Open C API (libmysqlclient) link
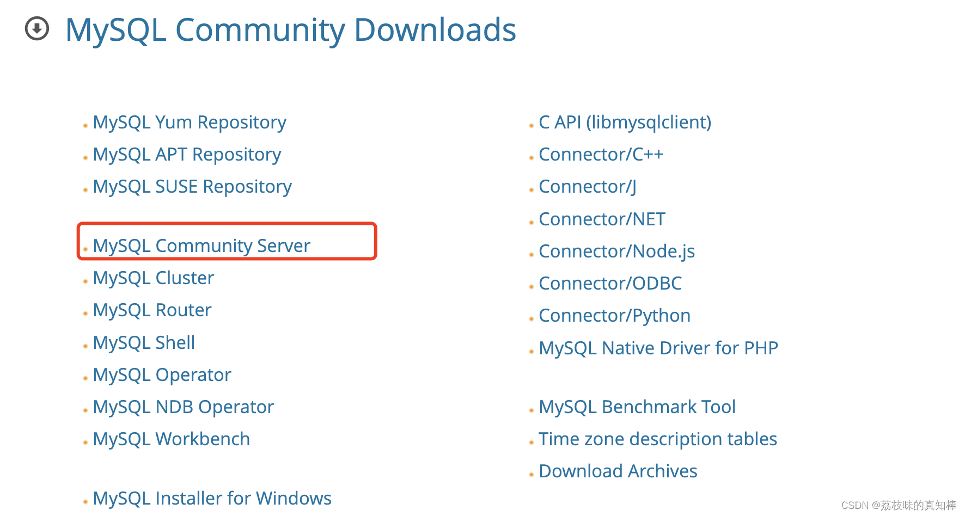965x516 pixels. [x=625, y=122]
